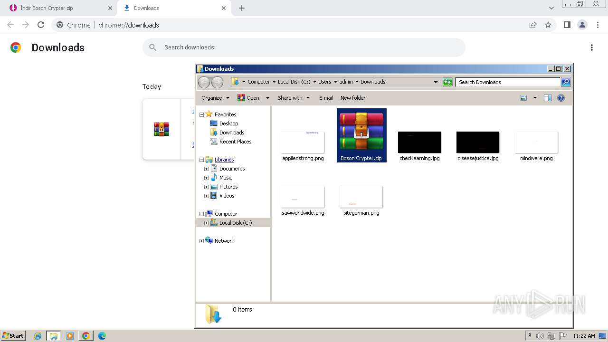Open Windows Media Player from taskbar
608x342 pixels.
tap(70, 336)
